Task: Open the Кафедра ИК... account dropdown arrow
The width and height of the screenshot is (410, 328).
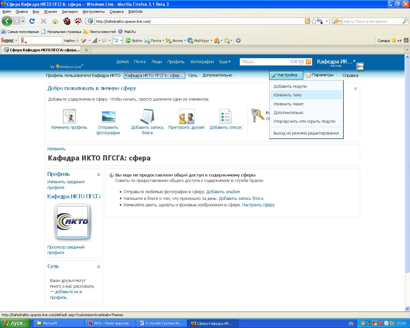Action: point(354,61)
